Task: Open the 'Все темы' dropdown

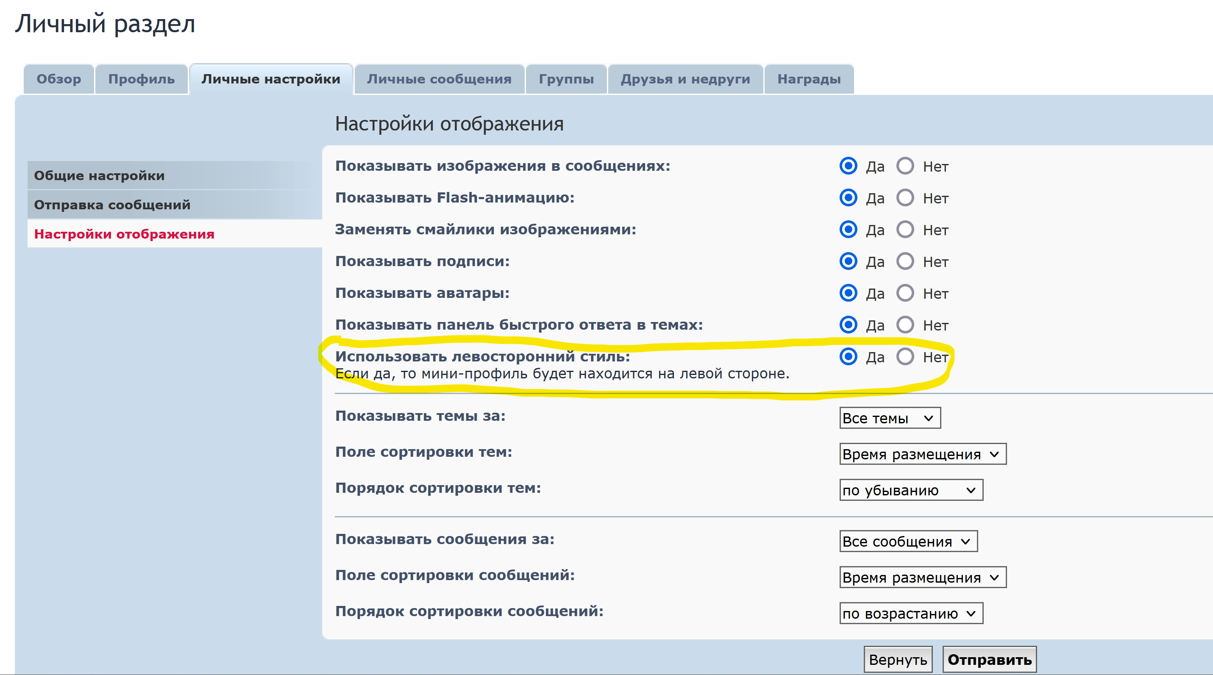Action: [x=889, y=418]
